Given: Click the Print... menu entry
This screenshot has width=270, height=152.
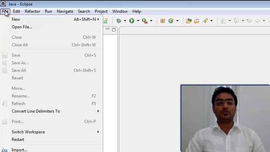Looking at the screenshot, I should point(56,122).
